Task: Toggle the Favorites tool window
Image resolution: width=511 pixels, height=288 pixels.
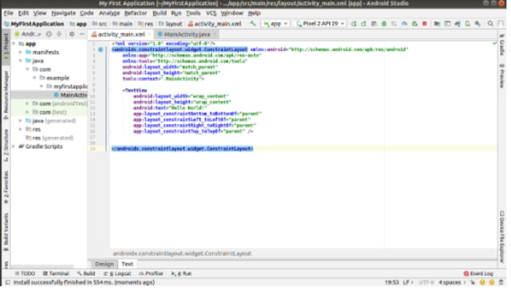Action: tap(6, 187)
